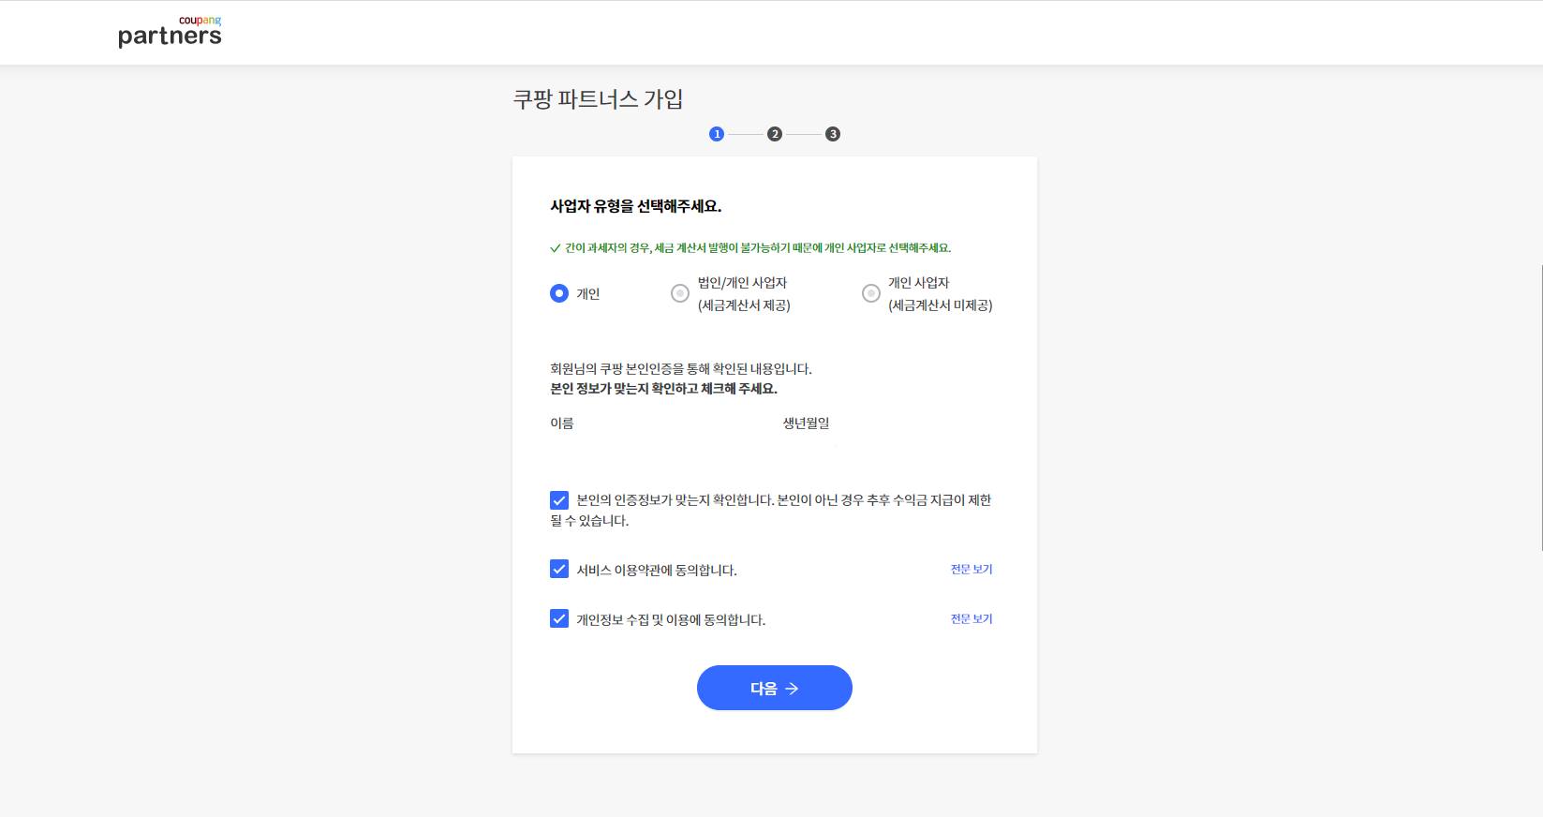Toggle the 서비스 이용약관 동의 checkbox
Screen dimensions: 1543x817
point(559,569)
